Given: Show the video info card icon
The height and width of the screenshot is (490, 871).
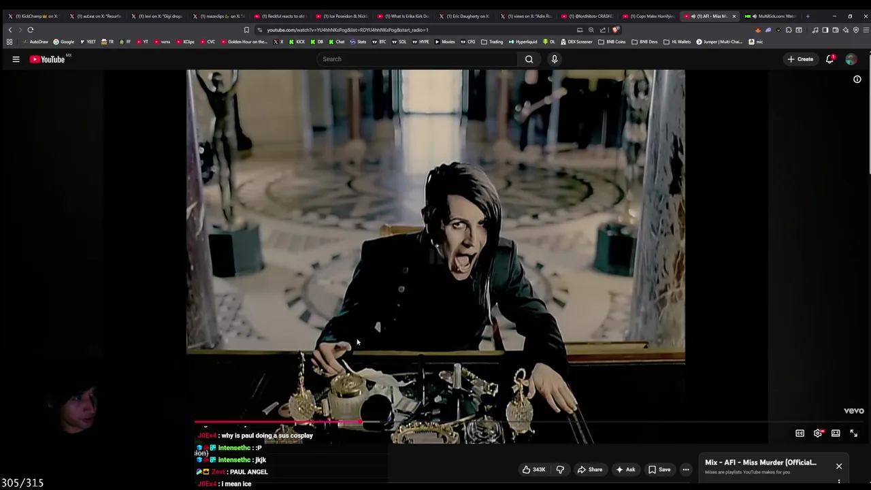Looking at the screenshot, I should coord(857,79).
